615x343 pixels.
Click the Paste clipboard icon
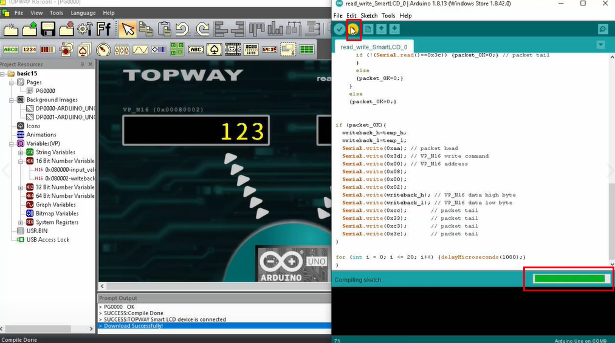pyautogui.click(x=164, y=29)
